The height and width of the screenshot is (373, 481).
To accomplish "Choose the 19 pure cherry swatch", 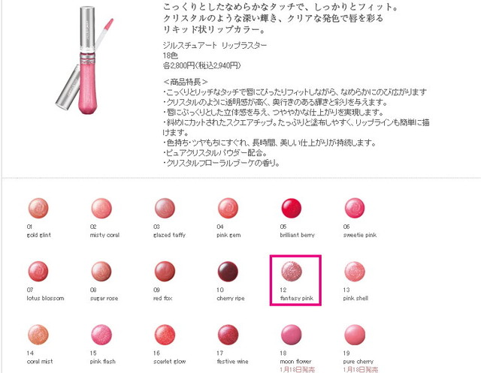I will click(355, 335).
